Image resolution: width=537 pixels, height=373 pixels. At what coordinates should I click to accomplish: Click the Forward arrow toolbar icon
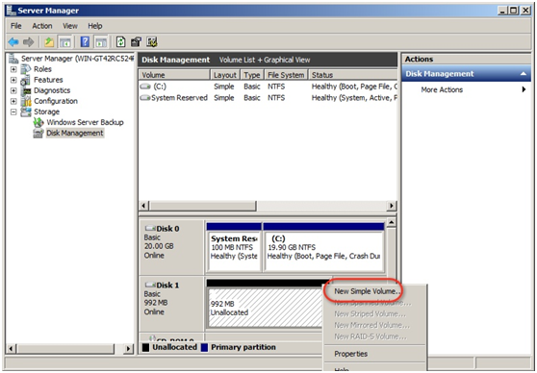tap(29, 42)
